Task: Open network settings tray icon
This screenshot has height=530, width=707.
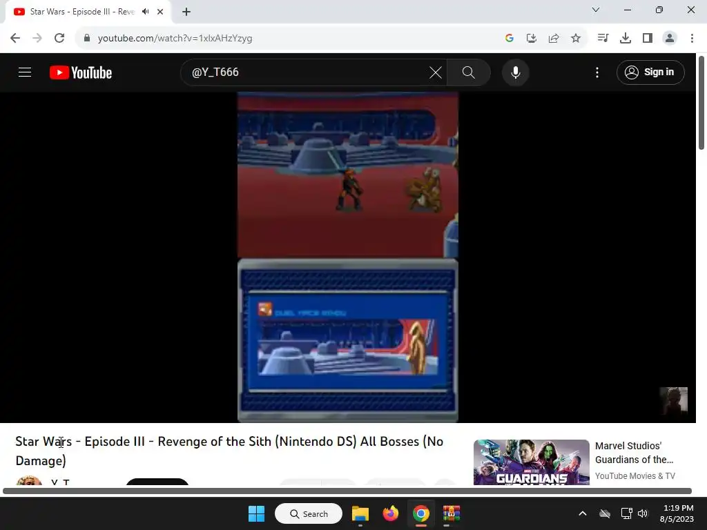Action: [626, 513]
